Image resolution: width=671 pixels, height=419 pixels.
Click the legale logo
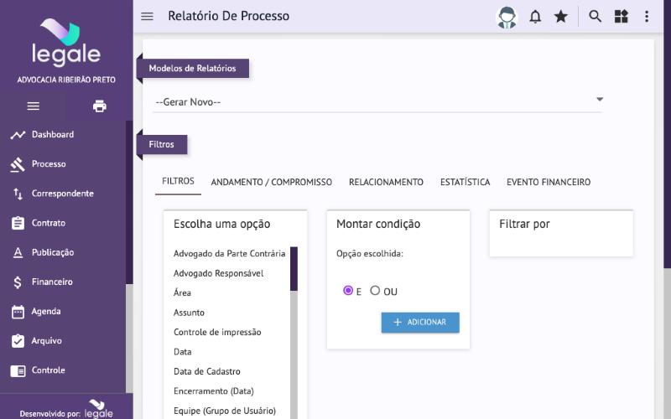point(66,43)
